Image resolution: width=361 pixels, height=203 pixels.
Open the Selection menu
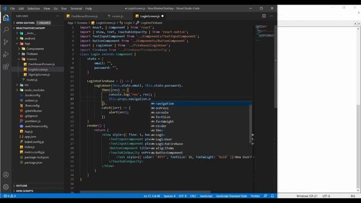tap(34, 8)
